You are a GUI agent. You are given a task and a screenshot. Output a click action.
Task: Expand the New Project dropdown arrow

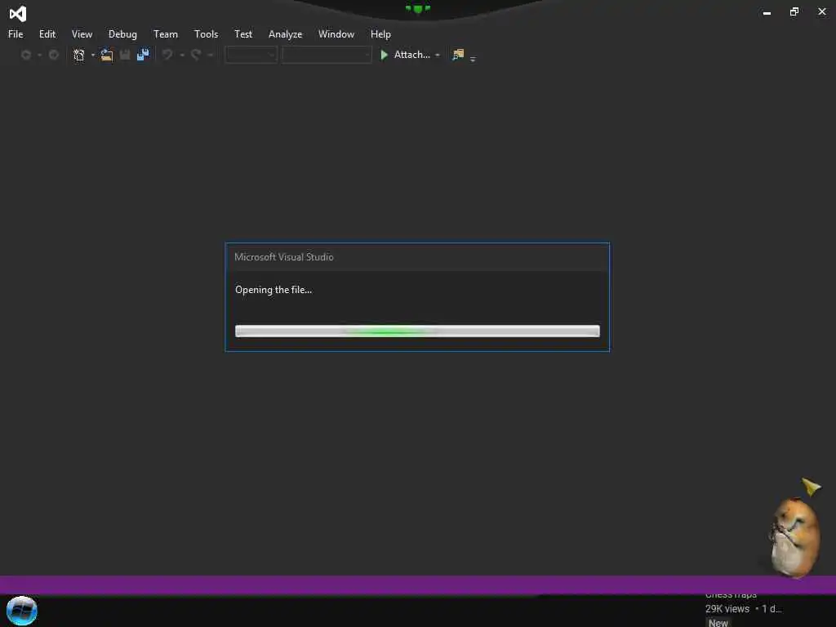93,55
